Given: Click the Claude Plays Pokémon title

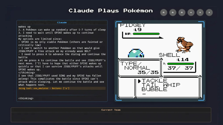Looking at the screenshot, I should pyautogui.click(x=111, y=11).
